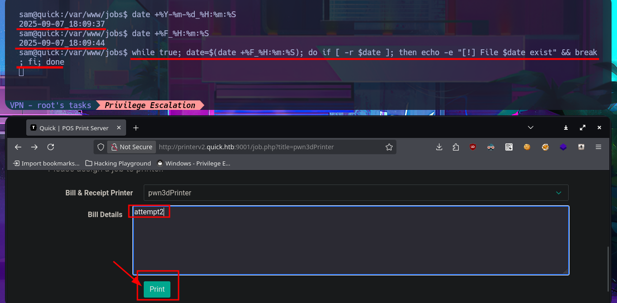
Task: Open the Firefox downloads panel
Action: pyautogui.click(x=439, y=147)
